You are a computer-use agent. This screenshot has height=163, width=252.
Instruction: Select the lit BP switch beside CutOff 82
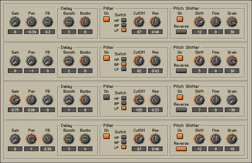[124, 64]
